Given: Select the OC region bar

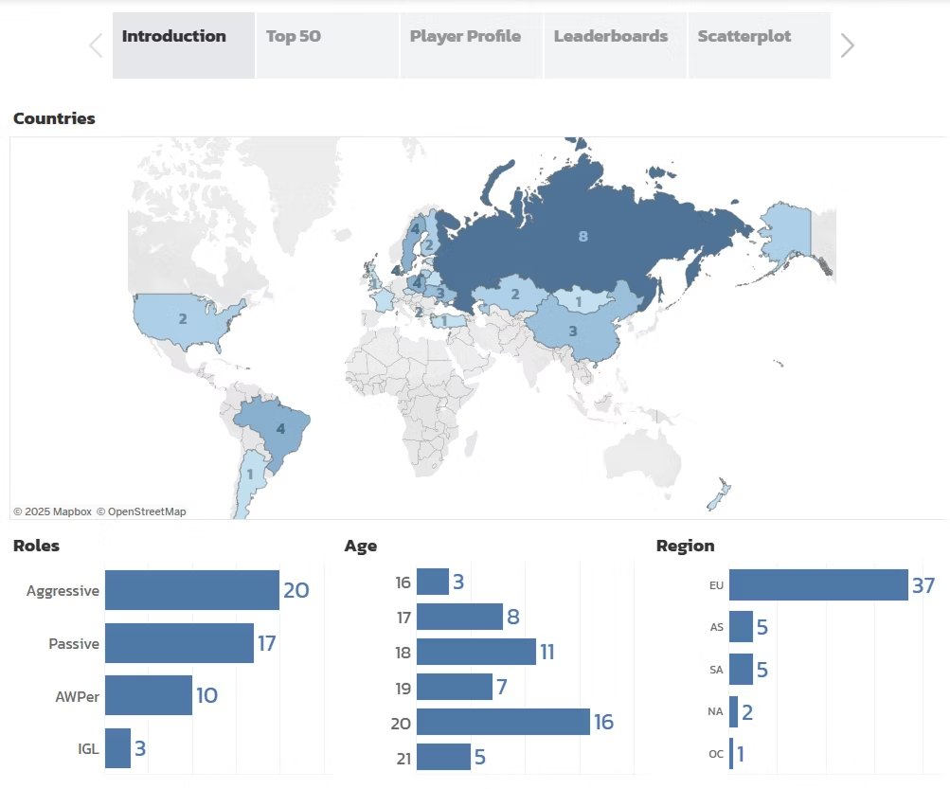Looking at the screenshot, I should [731, 754].
